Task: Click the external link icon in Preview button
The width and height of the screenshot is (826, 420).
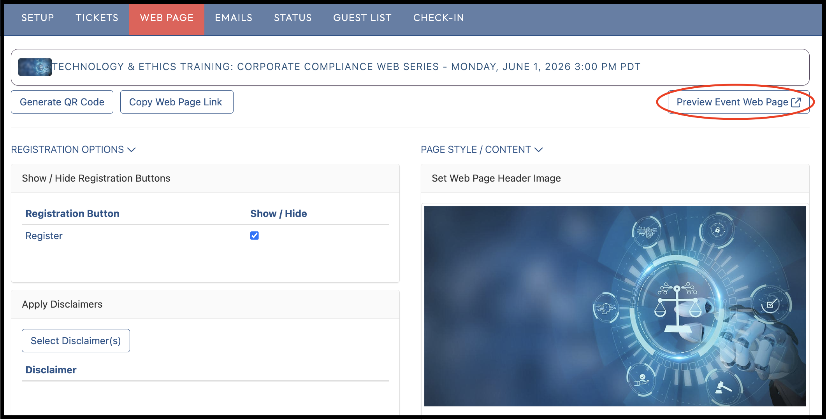Action: coord(796,102)
